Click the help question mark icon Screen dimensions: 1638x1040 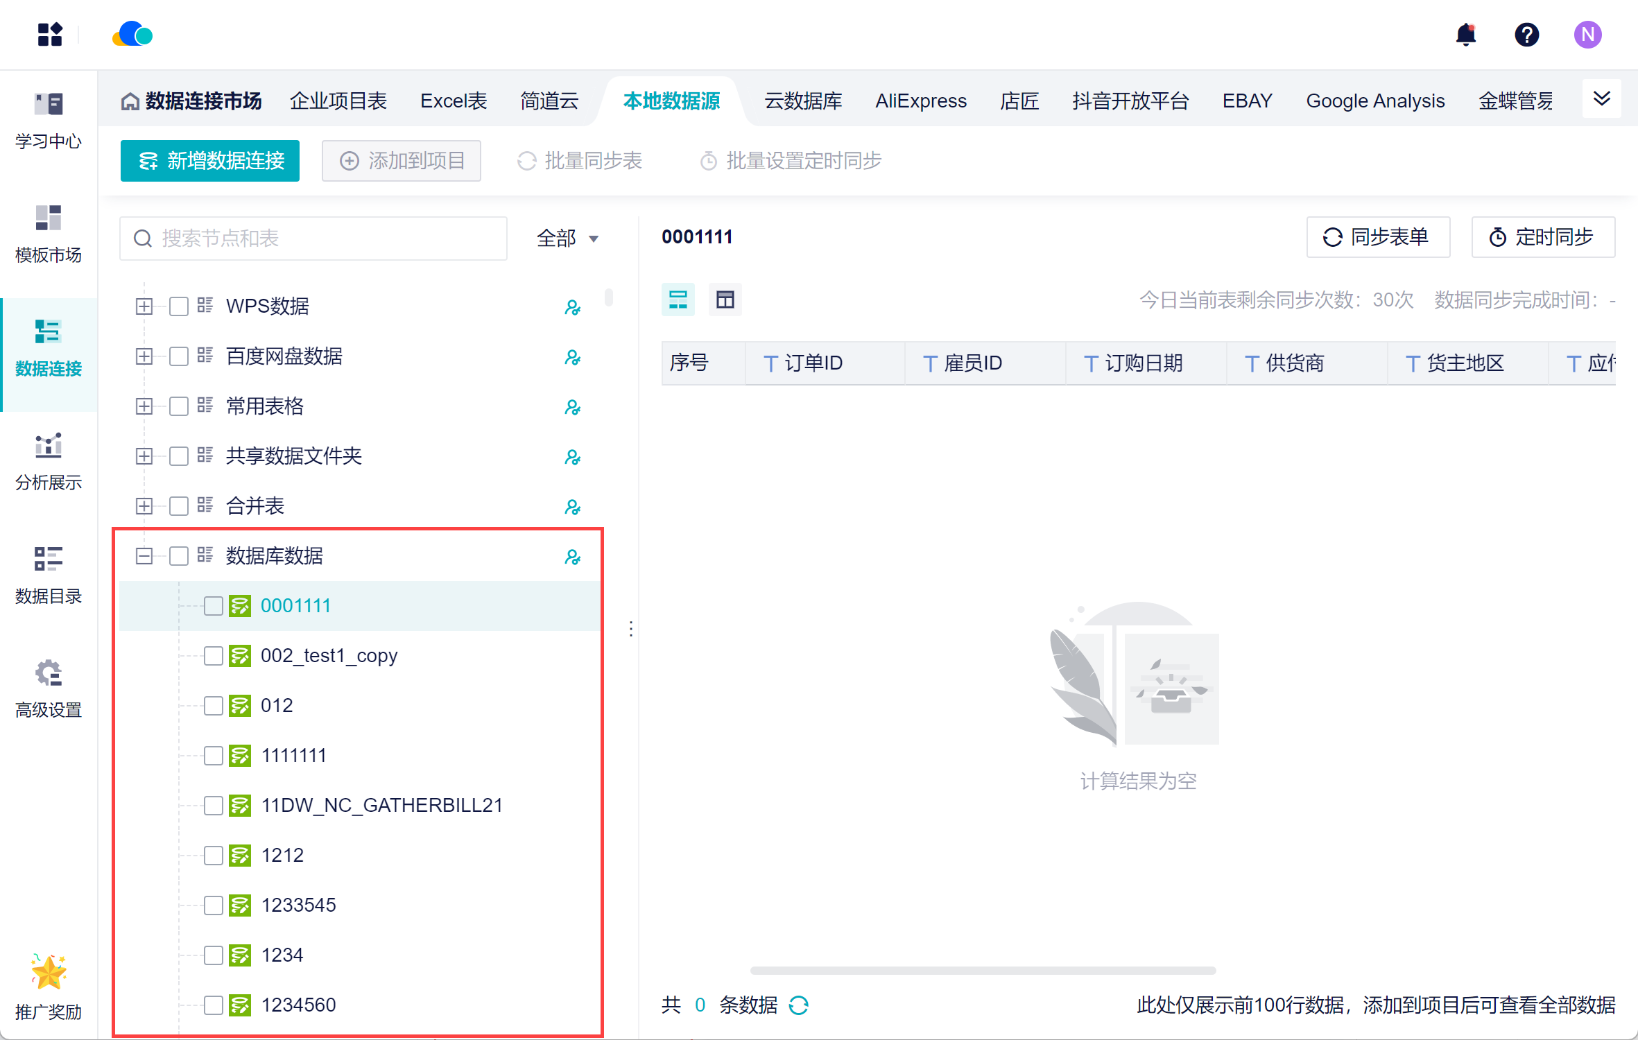pos(1526,35)
